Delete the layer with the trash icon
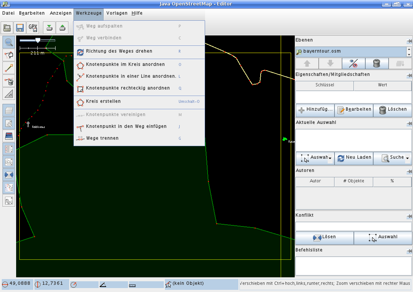This screenshot has width=413, height=292. (x=376, y=63)
